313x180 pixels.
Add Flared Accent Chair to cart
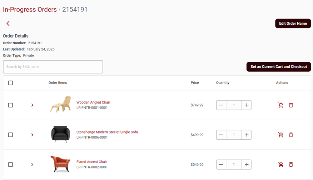pyautogui.click(x=281, y=164)
